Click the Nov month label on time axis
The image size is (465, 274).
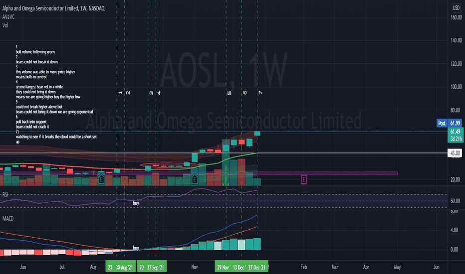[195, 267]
